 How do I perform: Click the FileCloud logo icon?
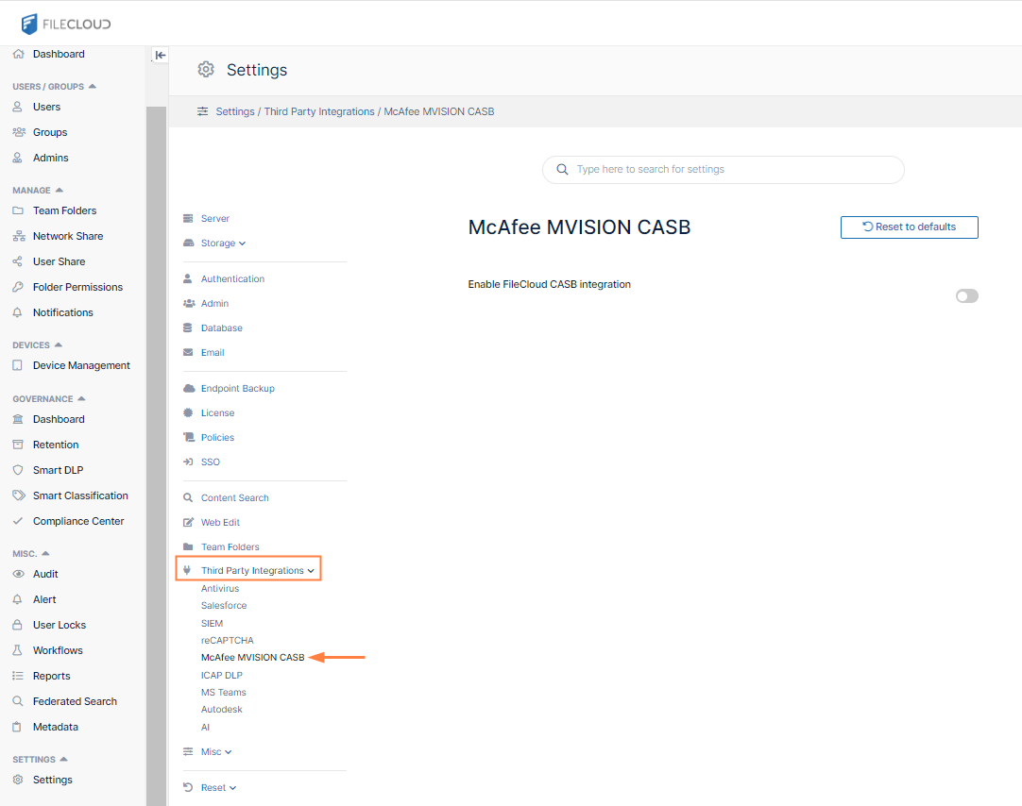pos(29,24)
